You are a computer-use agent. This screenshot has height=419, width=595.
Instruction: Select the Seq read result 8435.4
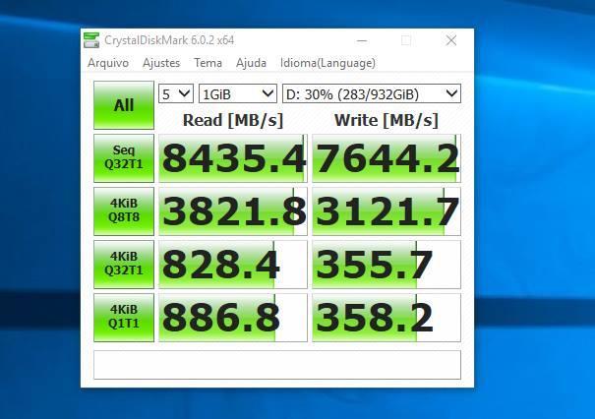point(233,158)
